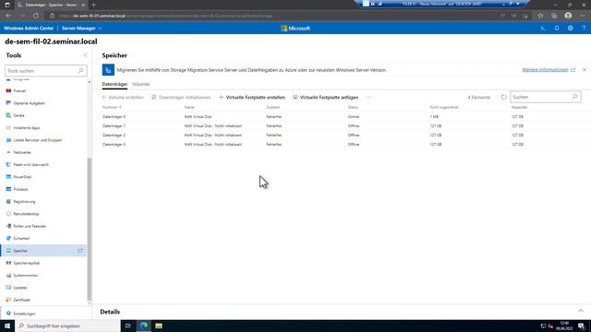Open Edge browser from taskbar
This screenshot has height=332, width=591.
pyautogui.click(x=144, y=326)
